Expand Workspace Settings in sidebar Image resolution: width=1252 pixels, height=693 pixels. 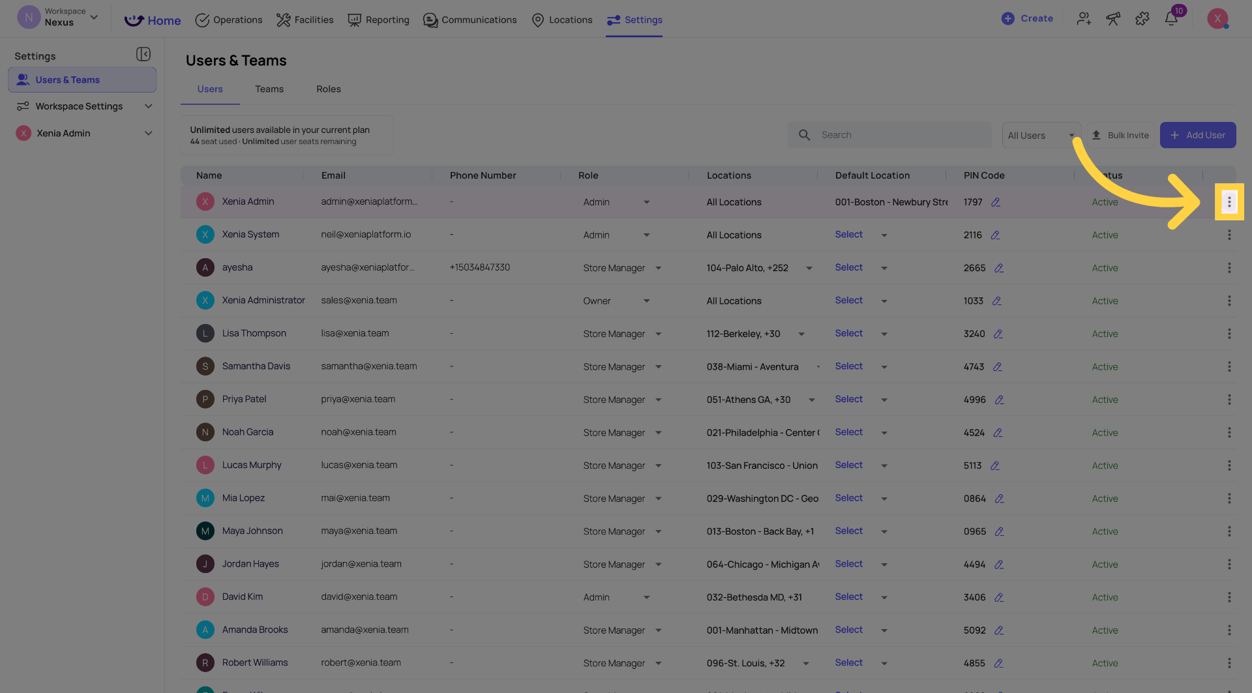tap(149, 106)
